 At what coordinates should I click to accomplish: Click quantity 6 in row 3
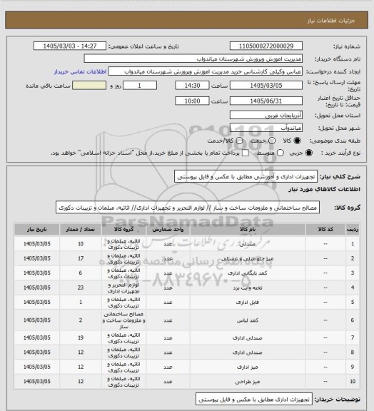tap(81, 273)
